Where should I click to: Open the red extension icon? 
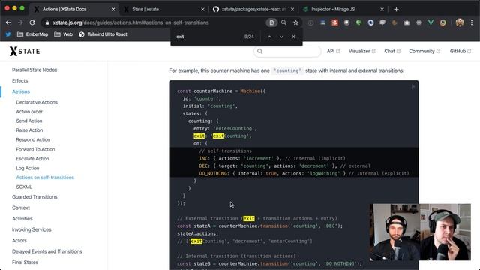[334, 22]
